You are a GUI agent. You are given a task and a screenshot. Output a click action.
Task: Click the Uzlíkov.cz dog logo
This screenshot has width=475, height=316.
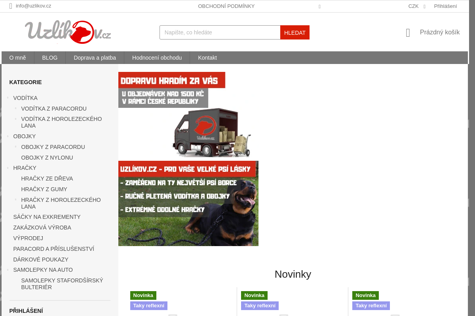tap(68, 32)
